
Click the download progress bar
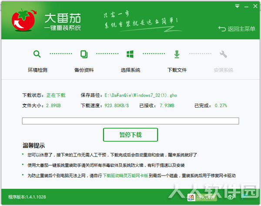[x=130, y=121]
